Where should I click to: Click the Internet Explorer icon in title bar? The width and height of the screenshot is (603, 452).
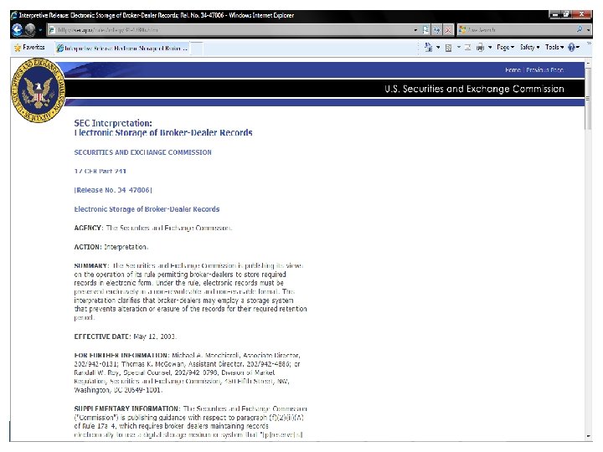14,15
